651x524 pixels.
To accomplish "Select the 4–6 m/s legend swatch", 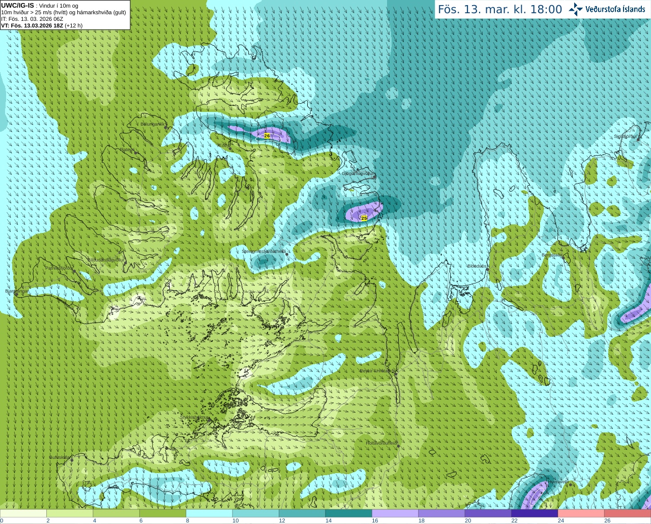I will (x=116, y=513).
